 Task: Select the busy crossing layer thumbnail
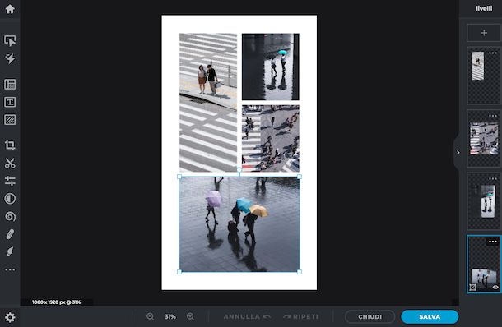pyautogui.click(x=484, y=139)
